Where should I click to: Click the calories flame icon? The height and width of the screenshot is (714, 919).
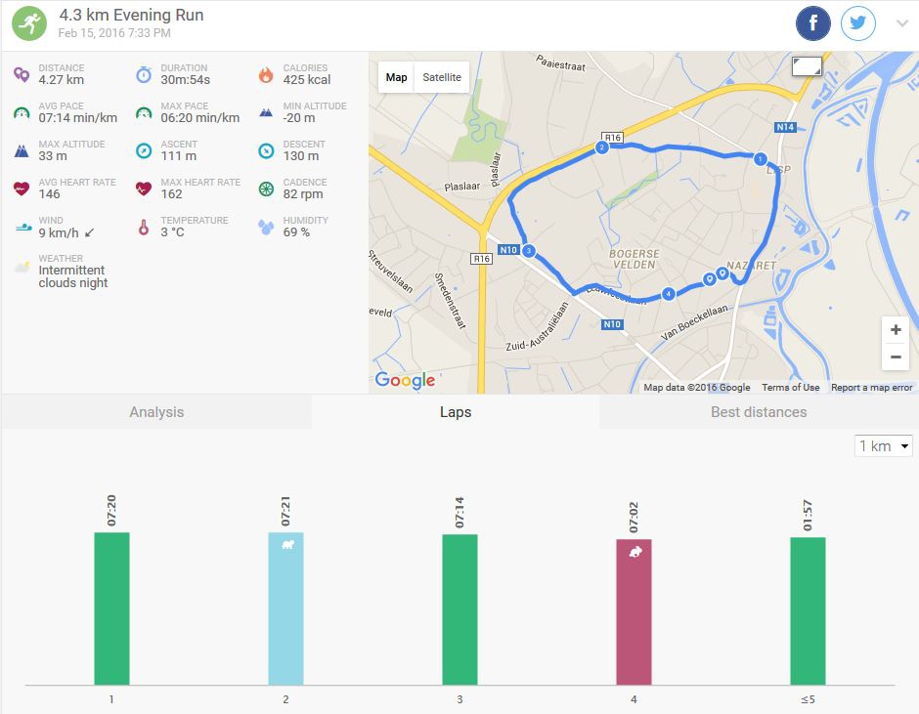[x=266, y=74]
